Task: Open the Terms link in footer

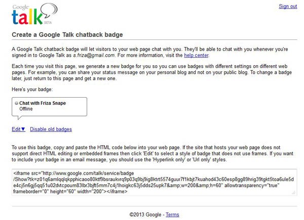Action: click(x=172, y=214)
